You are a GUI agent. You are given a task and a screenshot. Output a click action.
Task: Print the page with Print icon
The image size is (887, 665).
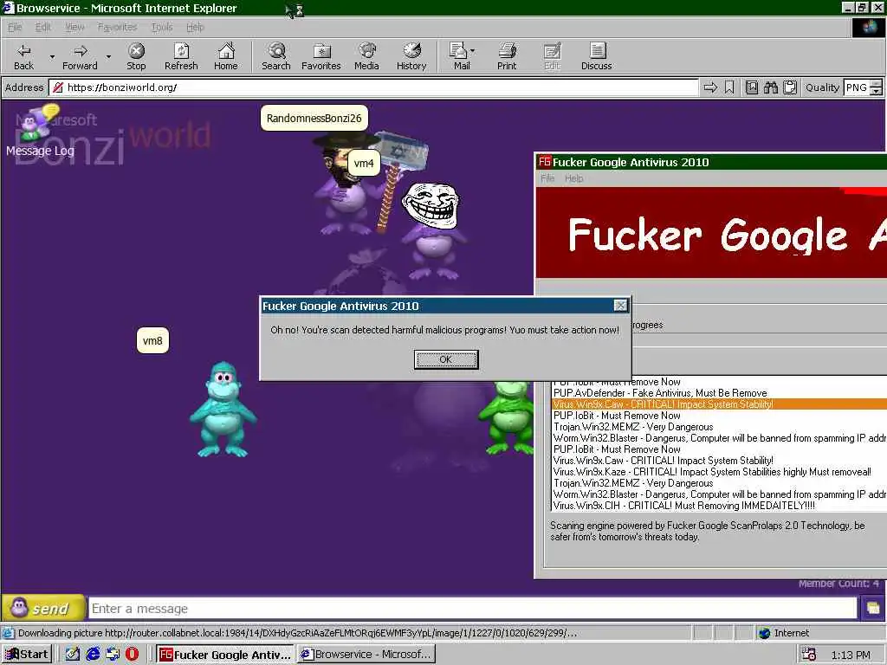pos(507,56)
